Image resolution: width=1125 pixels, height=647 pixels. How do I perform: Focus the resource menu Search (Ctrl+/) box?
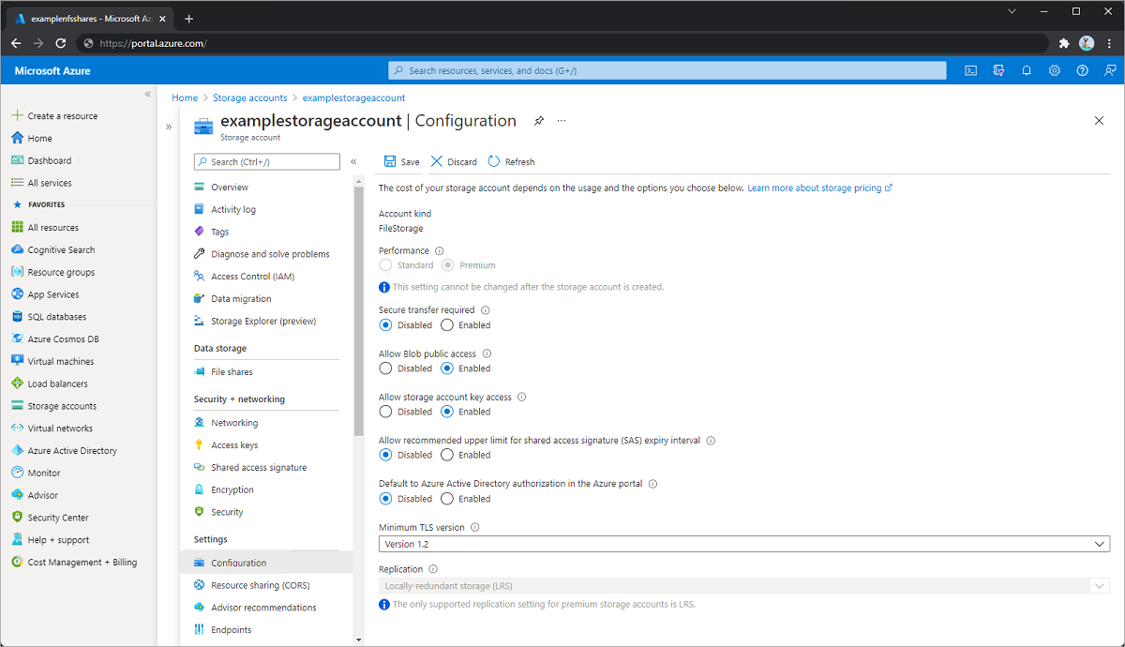267,162
